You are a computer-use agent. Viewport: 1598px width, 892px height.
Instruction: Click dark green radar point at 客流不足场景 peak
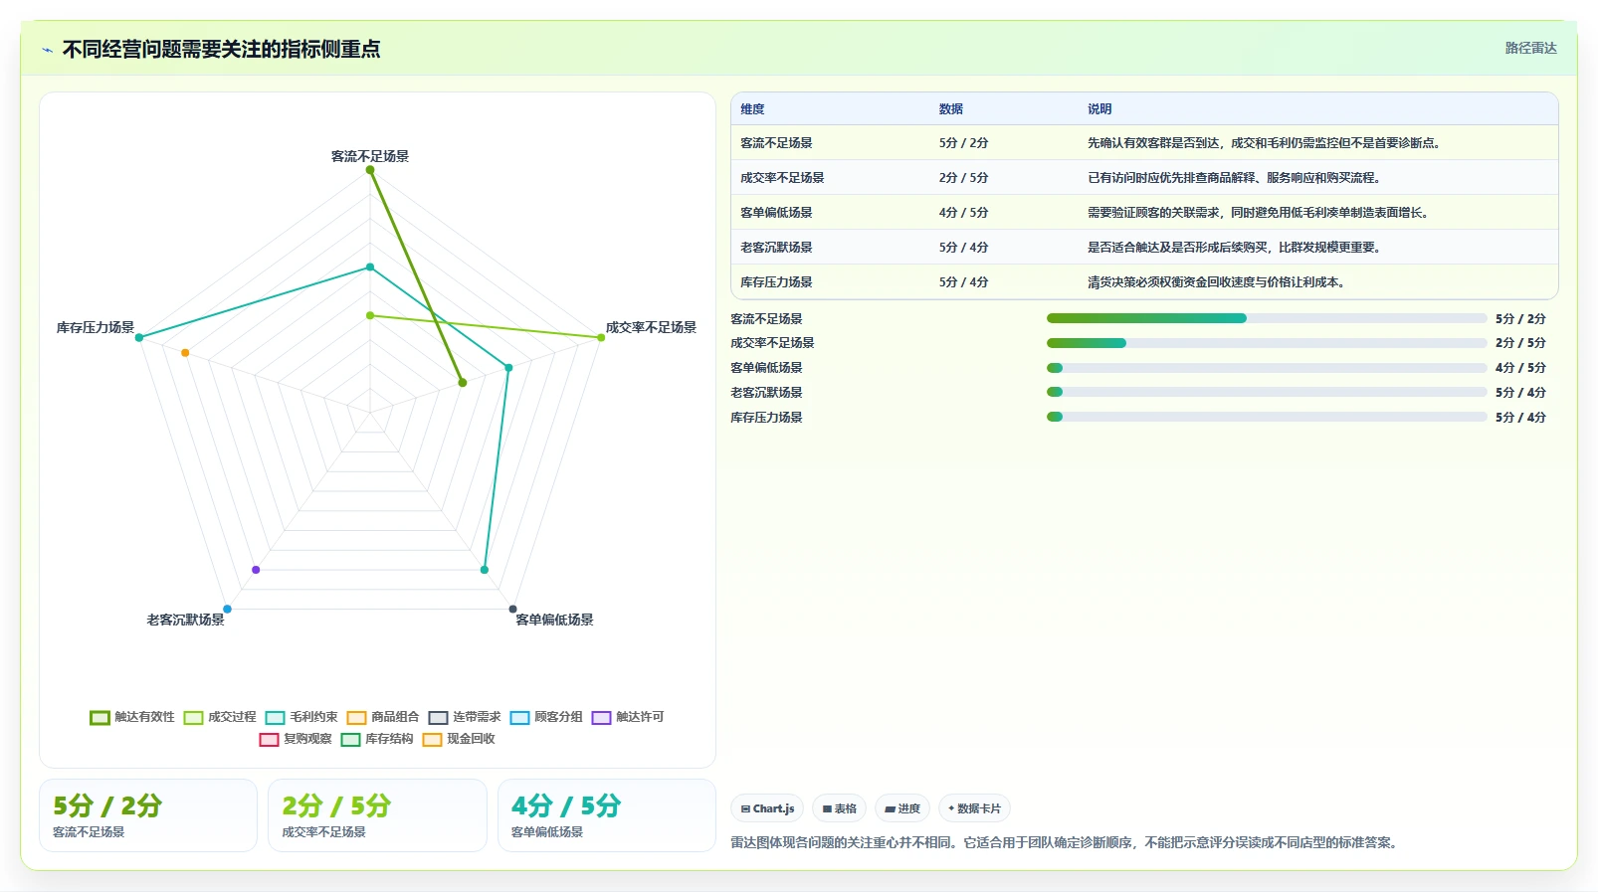pyautogui.click(x=370, y=170)
